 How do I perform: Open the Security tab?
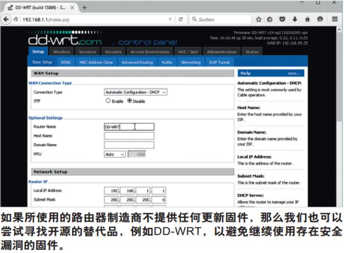click(113, 52)
